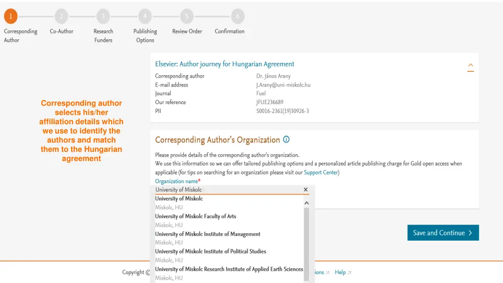Click the Co-Author step label
Viewport: 503px width, 283px height.
tap(61, 31)
